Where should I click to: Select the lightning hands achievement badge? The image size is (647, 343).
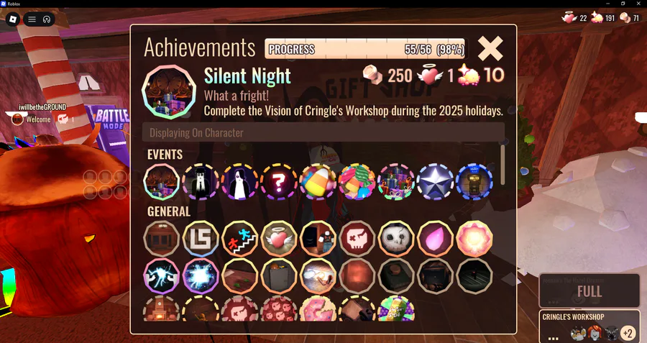click(161, 276)
